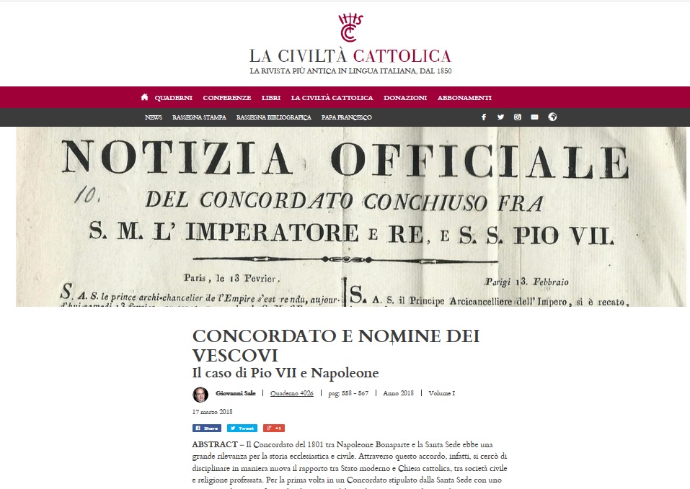The width and height of the screenshot is (690, 489).
Task: Open Rassegna Bibliografica link
Action: click(274, 117)
